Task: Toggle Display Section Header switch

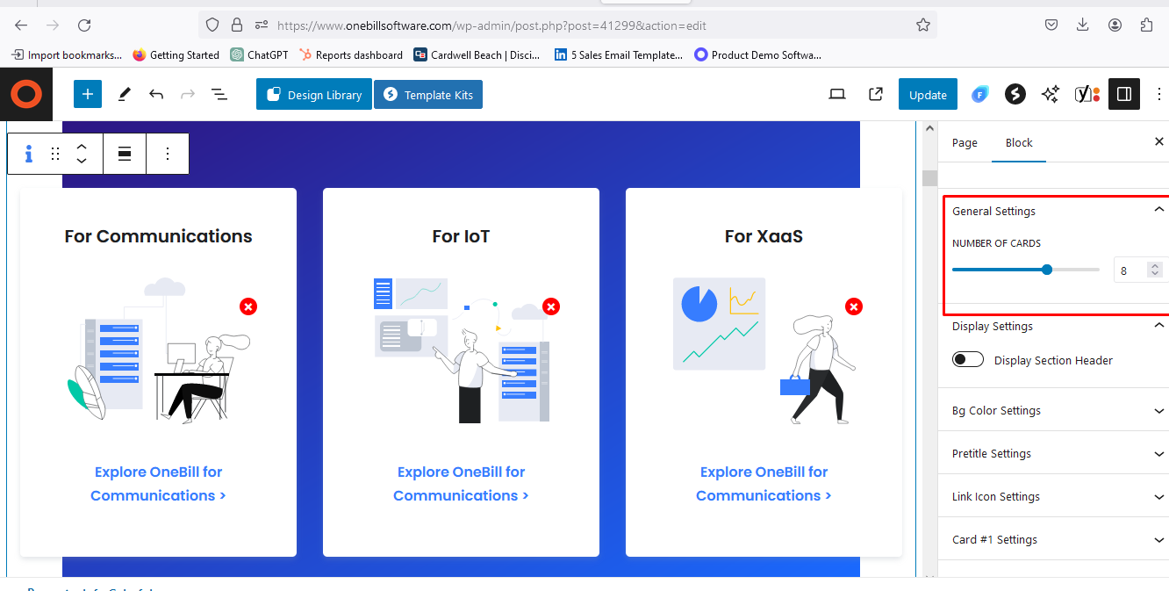Action: coord(968,359)
